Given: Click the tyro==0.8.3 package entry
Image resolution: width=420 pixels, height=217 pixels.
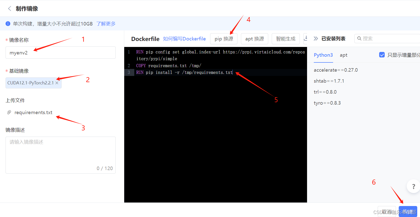Looking at the screenshot, I should click(x=327, y=103).
